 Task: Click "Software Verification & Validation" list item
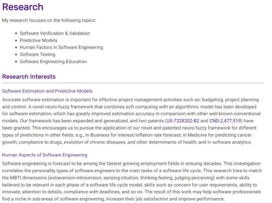point(55,33)
